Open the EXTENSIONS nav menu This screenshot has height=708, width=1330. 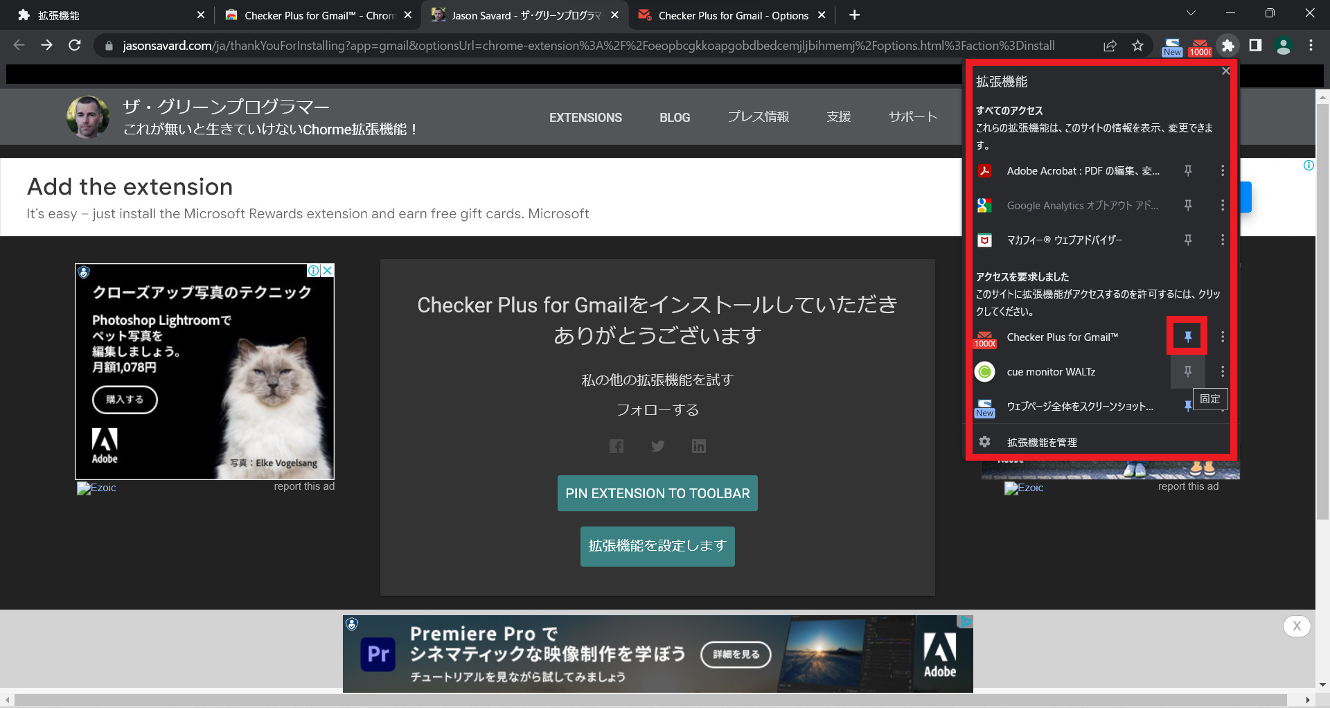tap(585, 118)
